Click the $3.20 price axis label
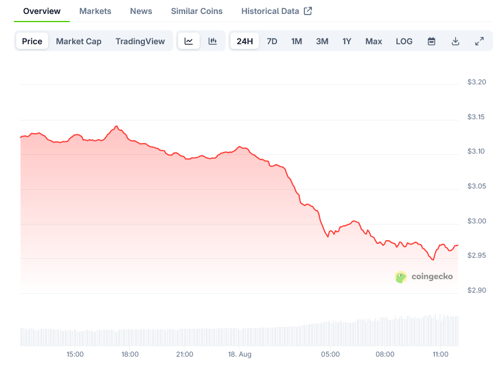This screenshot has height=370, width=493. point(477,82)
